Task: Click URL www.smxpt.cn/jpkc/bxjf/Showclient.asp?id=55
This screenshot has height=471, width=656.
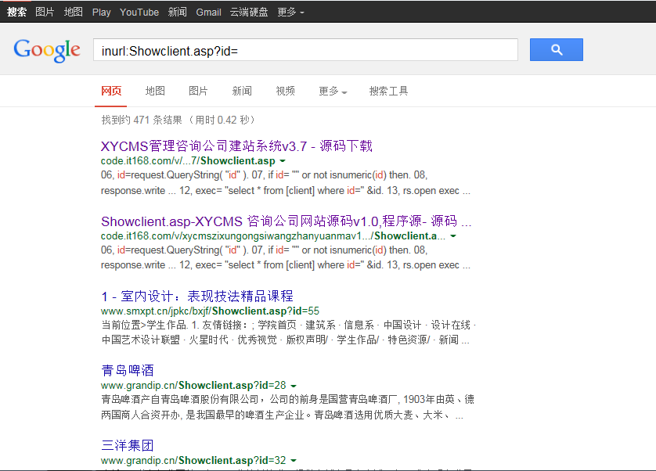Action: [x=210, y=311]
